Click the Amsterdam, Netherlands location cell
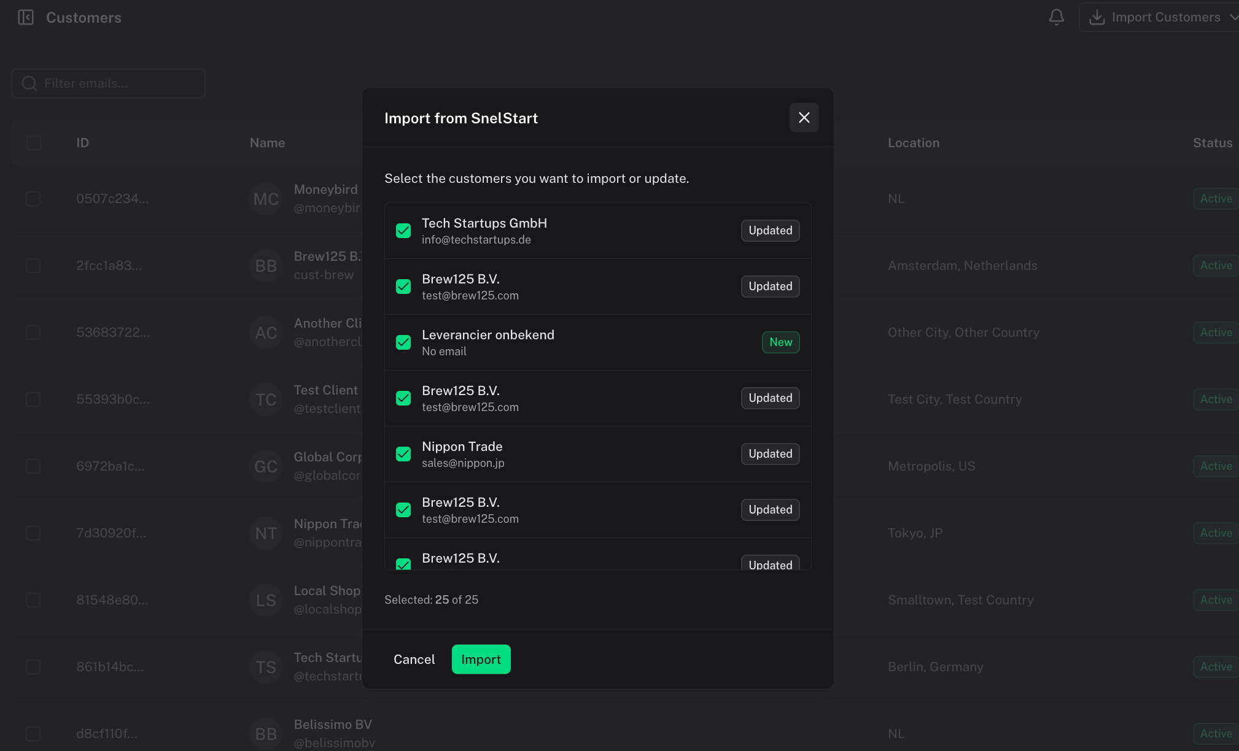Screen dimensions: 1239x751 tap(962, 266)
